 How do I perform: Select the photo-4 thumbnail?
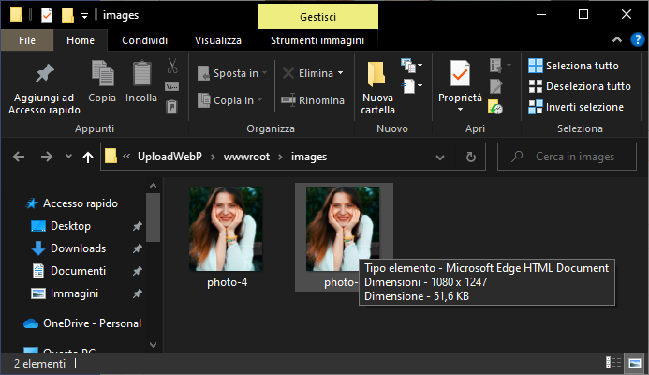click(x=226, y=229)
